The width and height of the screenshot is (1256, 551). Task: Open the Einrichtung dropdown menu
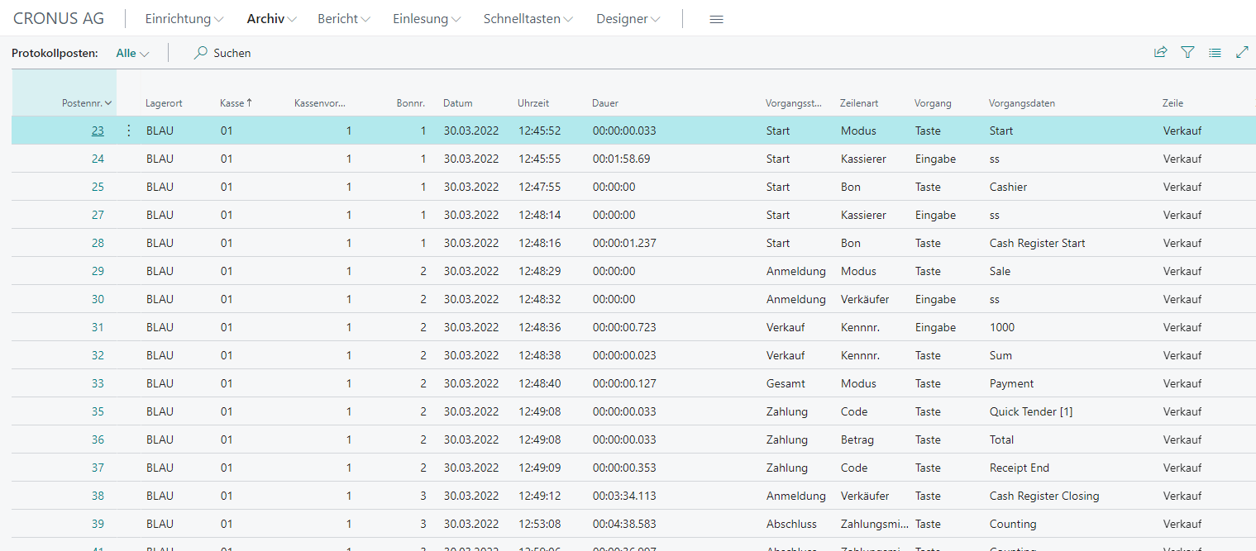coord(184,19)
